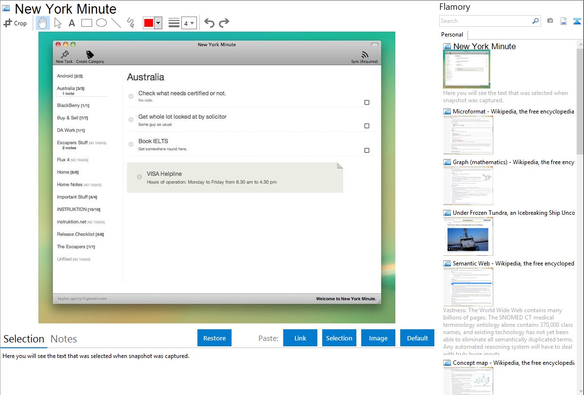Open the line width dropdown showing 4

pyautogui.click(x=189, y=23)
